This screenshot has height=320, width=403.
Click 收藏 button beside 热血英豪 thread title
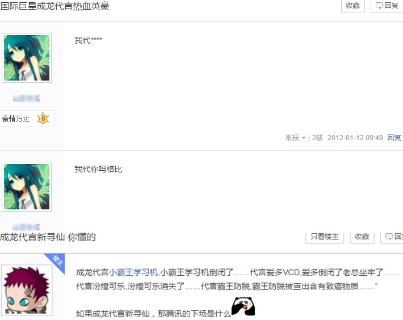(x=353, y=6)
